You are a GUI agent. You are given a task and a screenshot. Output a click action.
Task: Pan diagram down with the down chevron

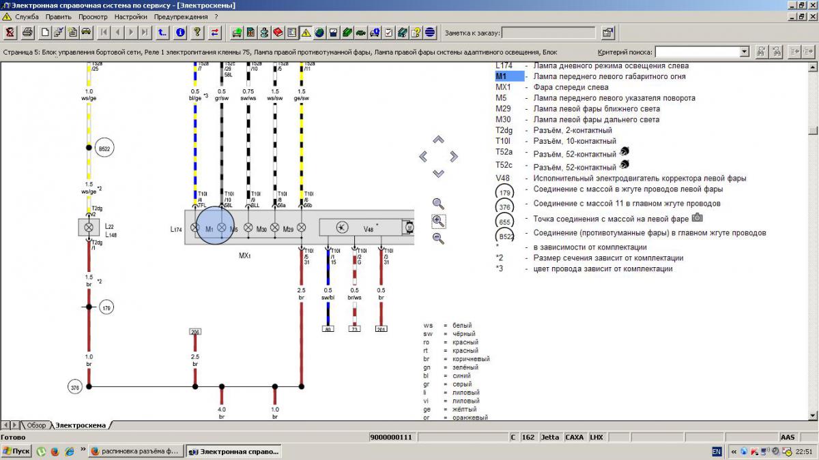click(x=438, y=174)
